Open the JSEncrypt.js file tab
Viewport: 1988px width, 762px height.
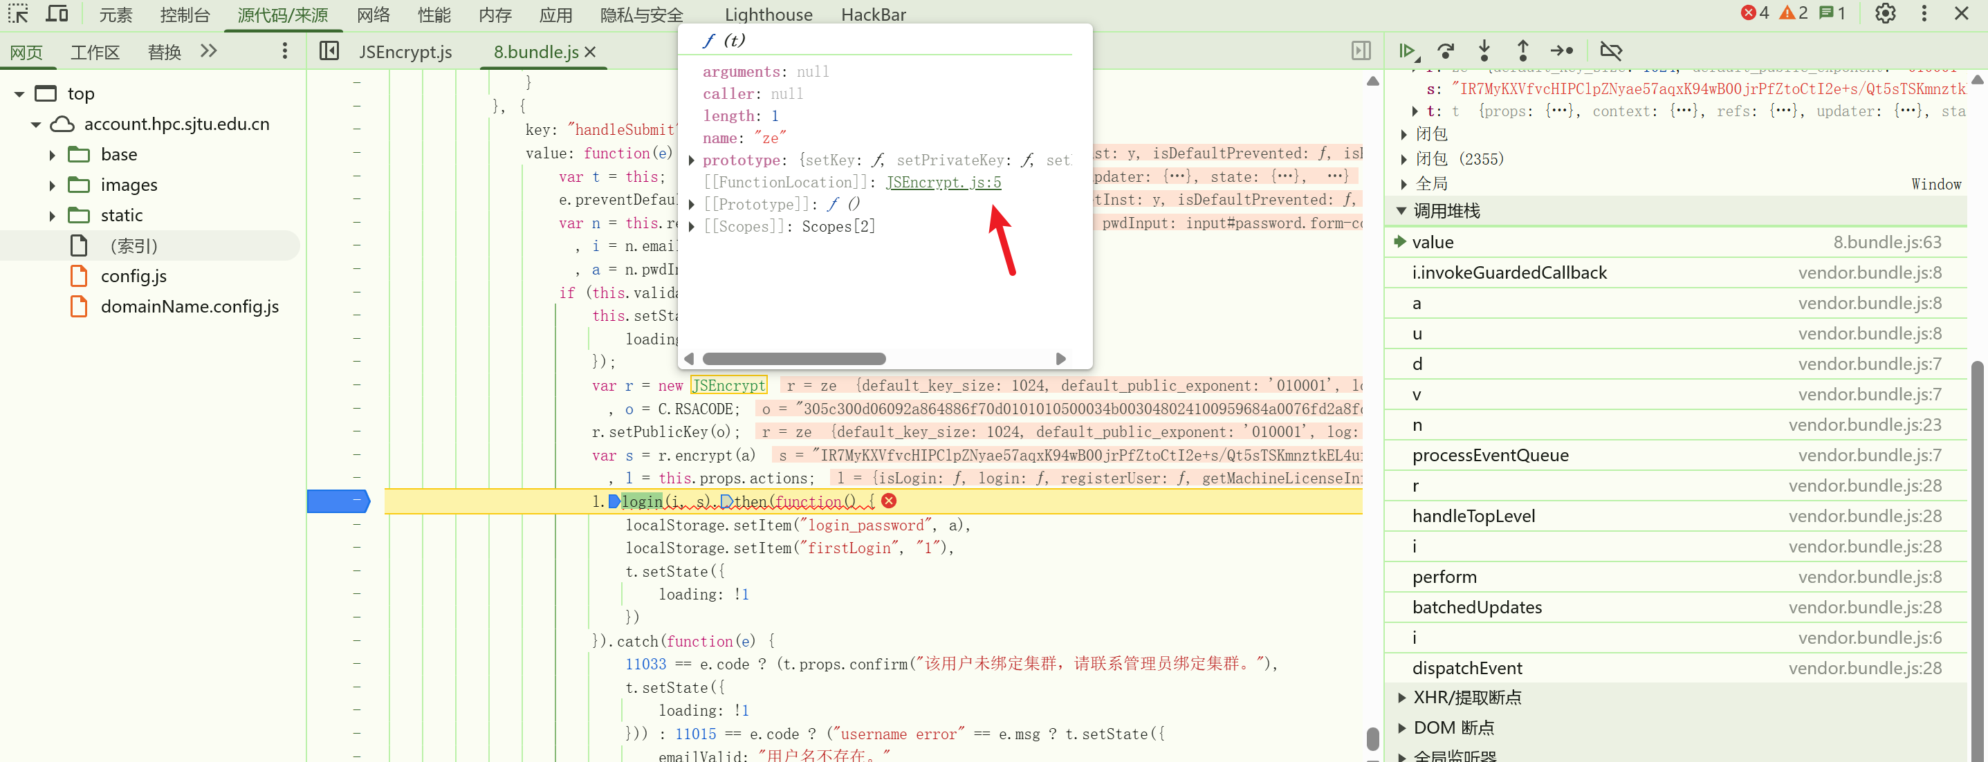pyautogui.click(x=405, y=52)
